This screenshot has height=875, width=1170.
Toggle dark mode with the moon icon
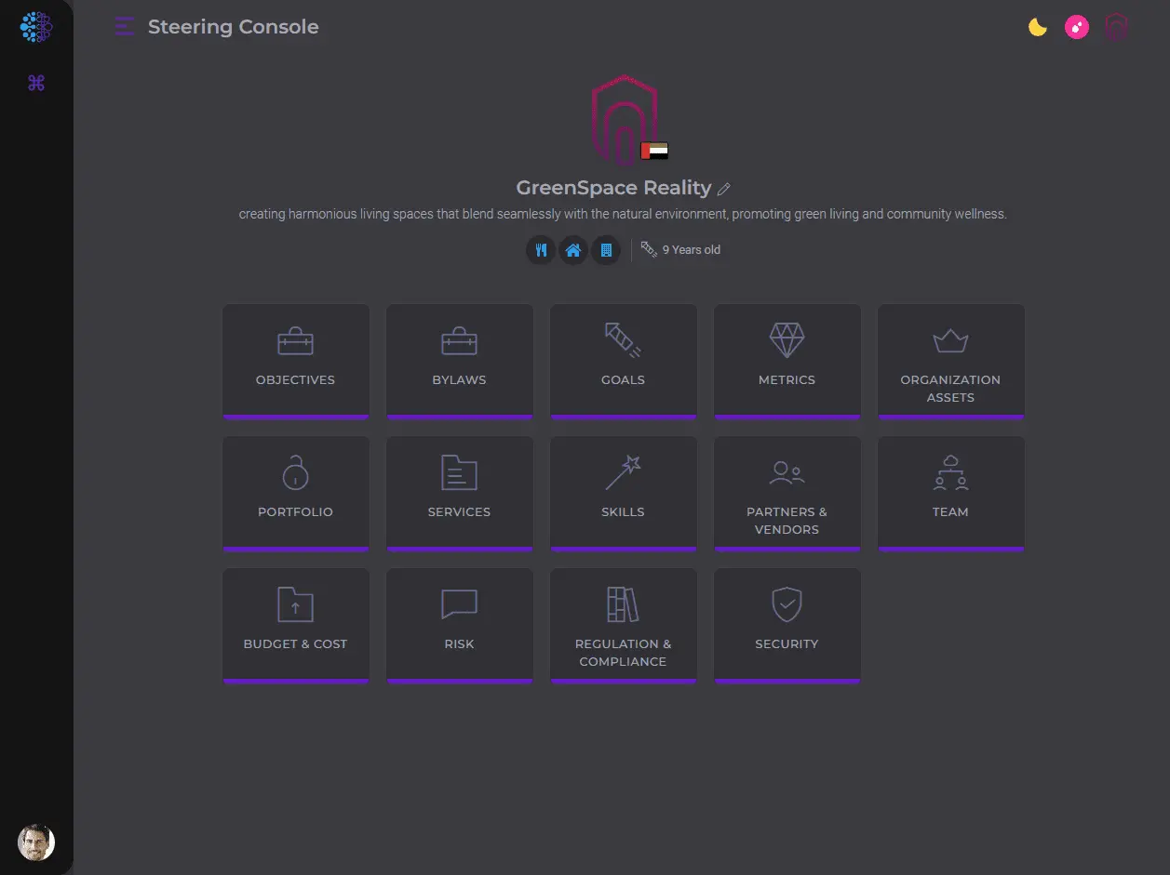1038,27
